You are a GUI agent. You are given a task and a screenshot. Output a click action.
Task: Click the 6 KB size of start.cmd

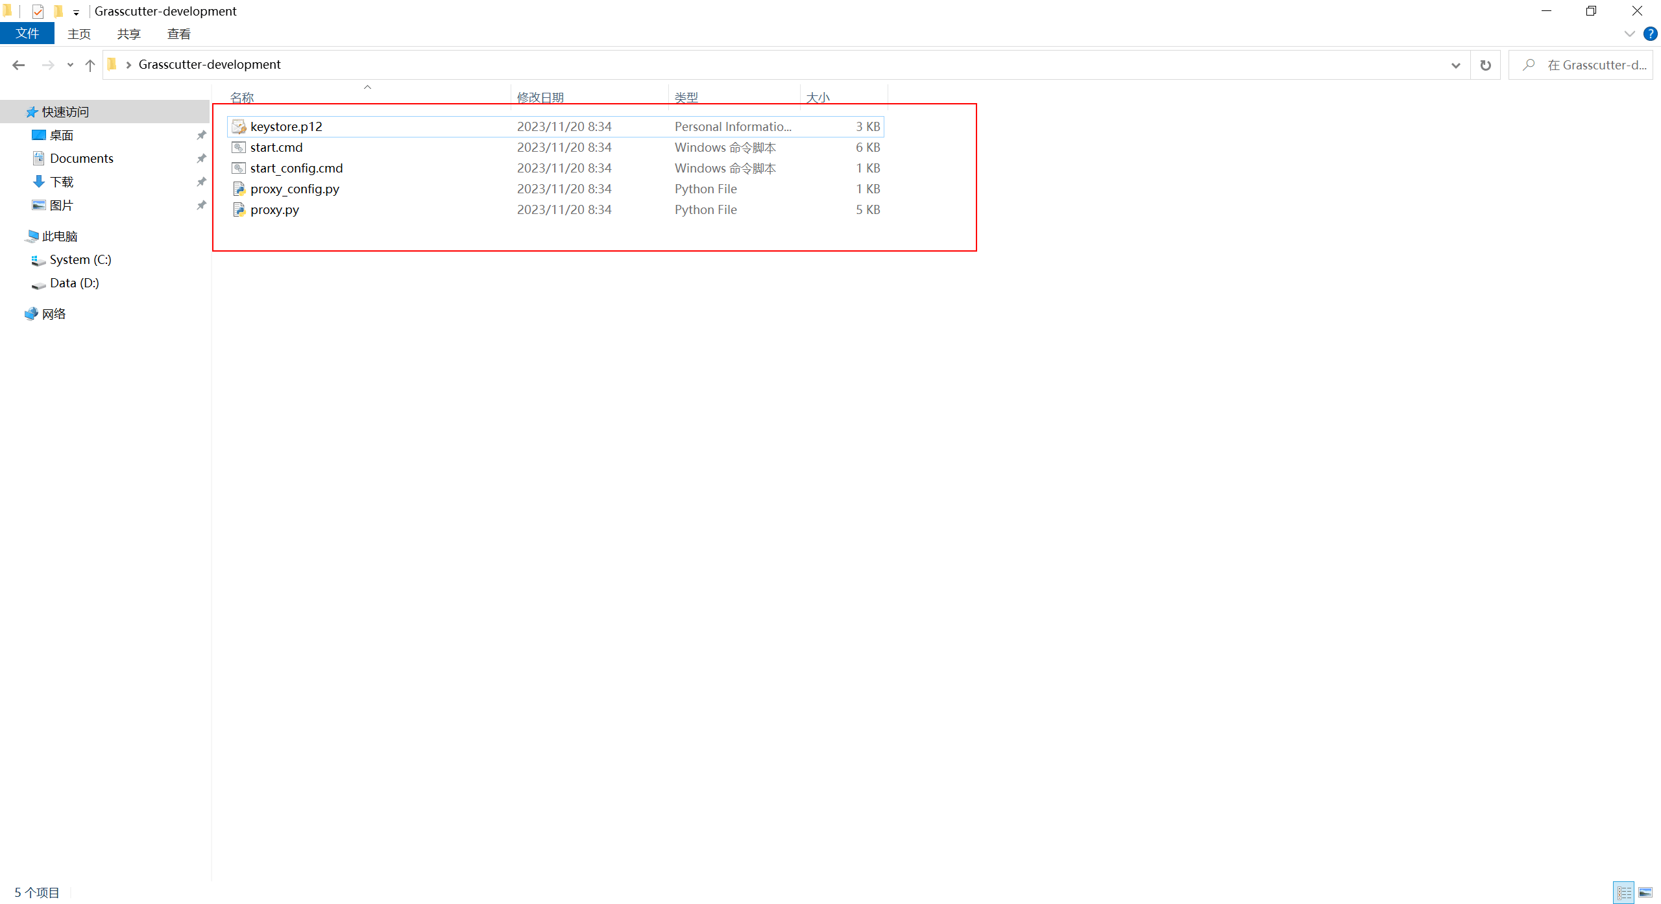click(x=867, y=147)
